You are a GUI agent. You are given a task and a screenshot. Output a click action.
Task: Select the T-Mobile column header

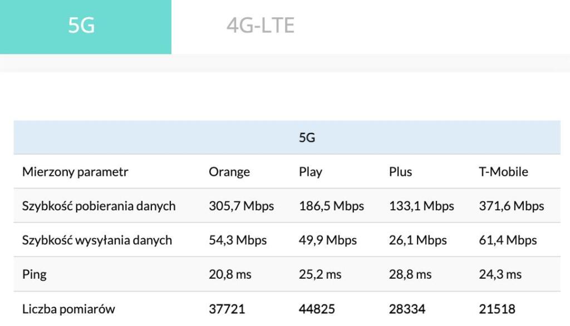coord(503,172)
